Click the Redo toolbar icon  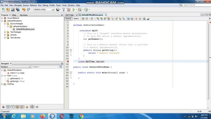point(28,10)
